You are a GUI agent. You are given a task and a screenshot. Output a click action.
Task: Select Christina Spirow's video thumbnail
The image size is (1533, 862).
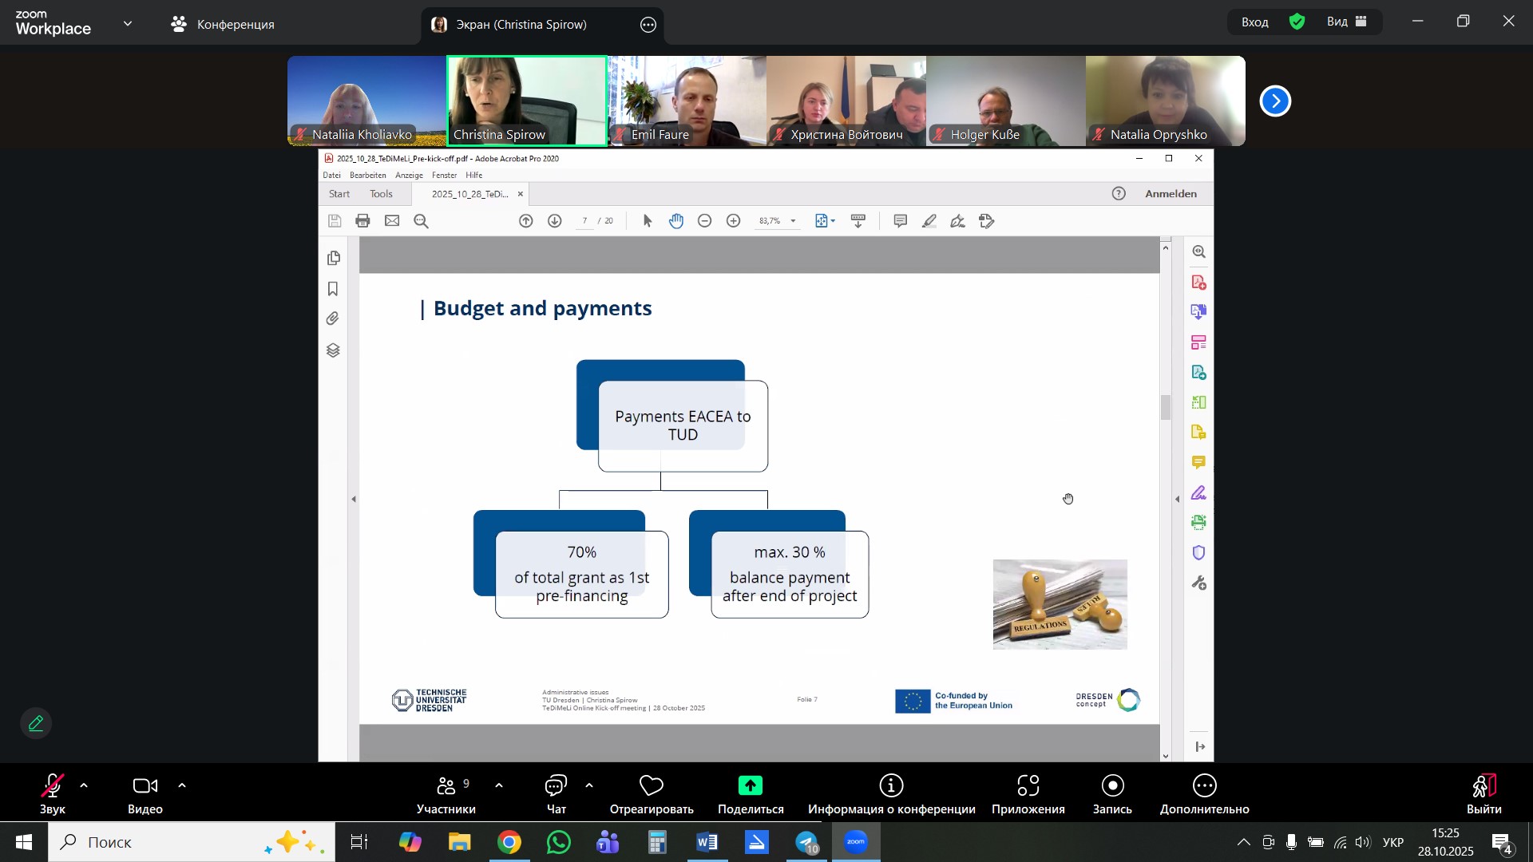pyautogui.click(x=527, y=101)
